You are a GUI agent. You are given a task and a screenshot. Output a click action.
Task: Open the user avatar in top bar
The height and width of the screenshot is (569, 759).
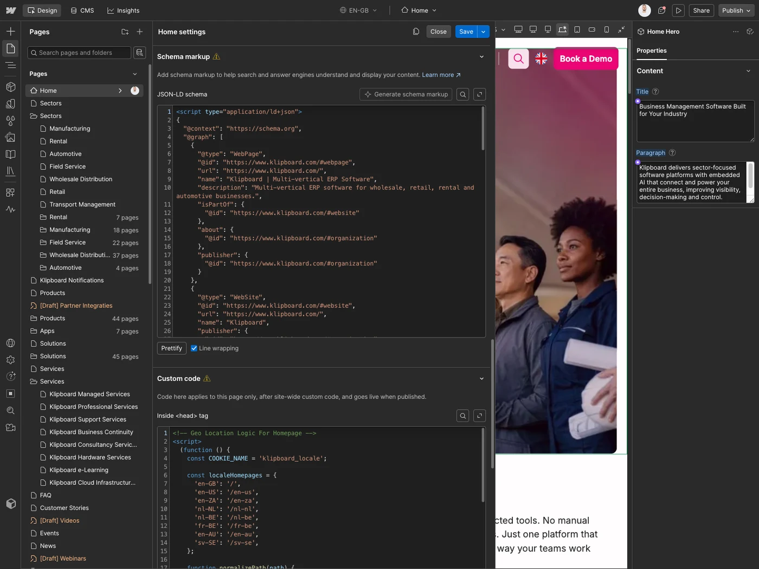(x=645, y=10)
